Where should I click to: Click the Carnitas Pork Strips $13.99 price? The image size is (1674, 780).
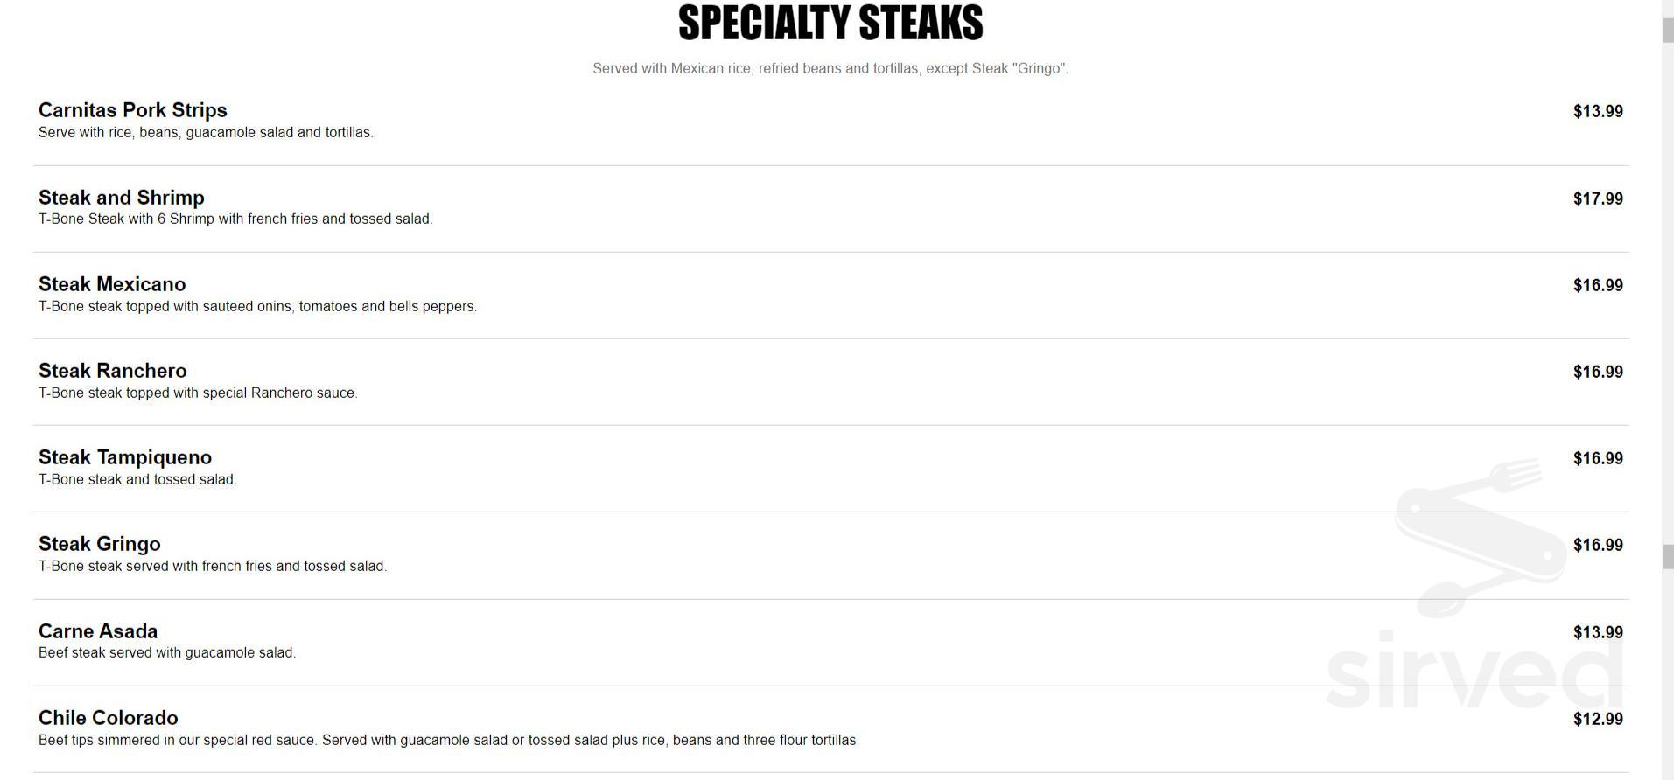pyautogui.click(x=1597, y=111)
